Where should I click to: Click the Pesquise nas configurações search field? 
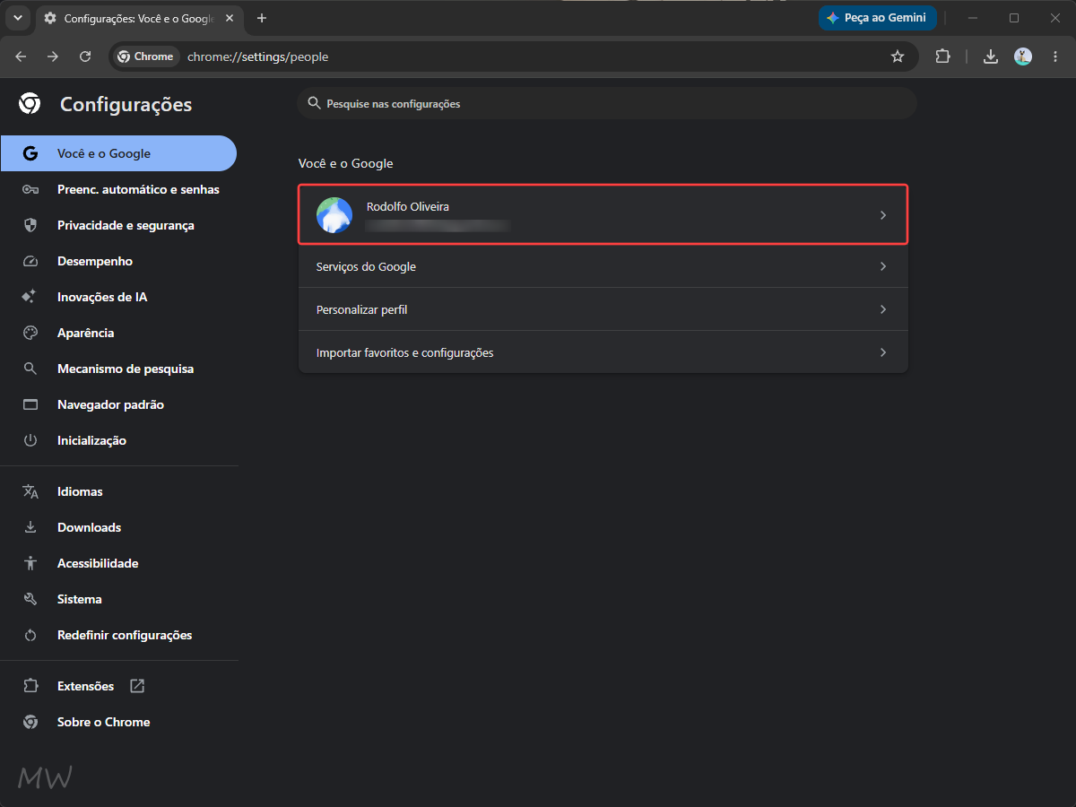click(607, 104)
